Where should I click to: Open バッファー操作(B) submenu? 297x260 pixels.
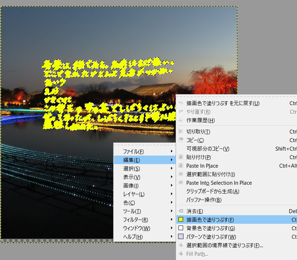tap(237, 200)
